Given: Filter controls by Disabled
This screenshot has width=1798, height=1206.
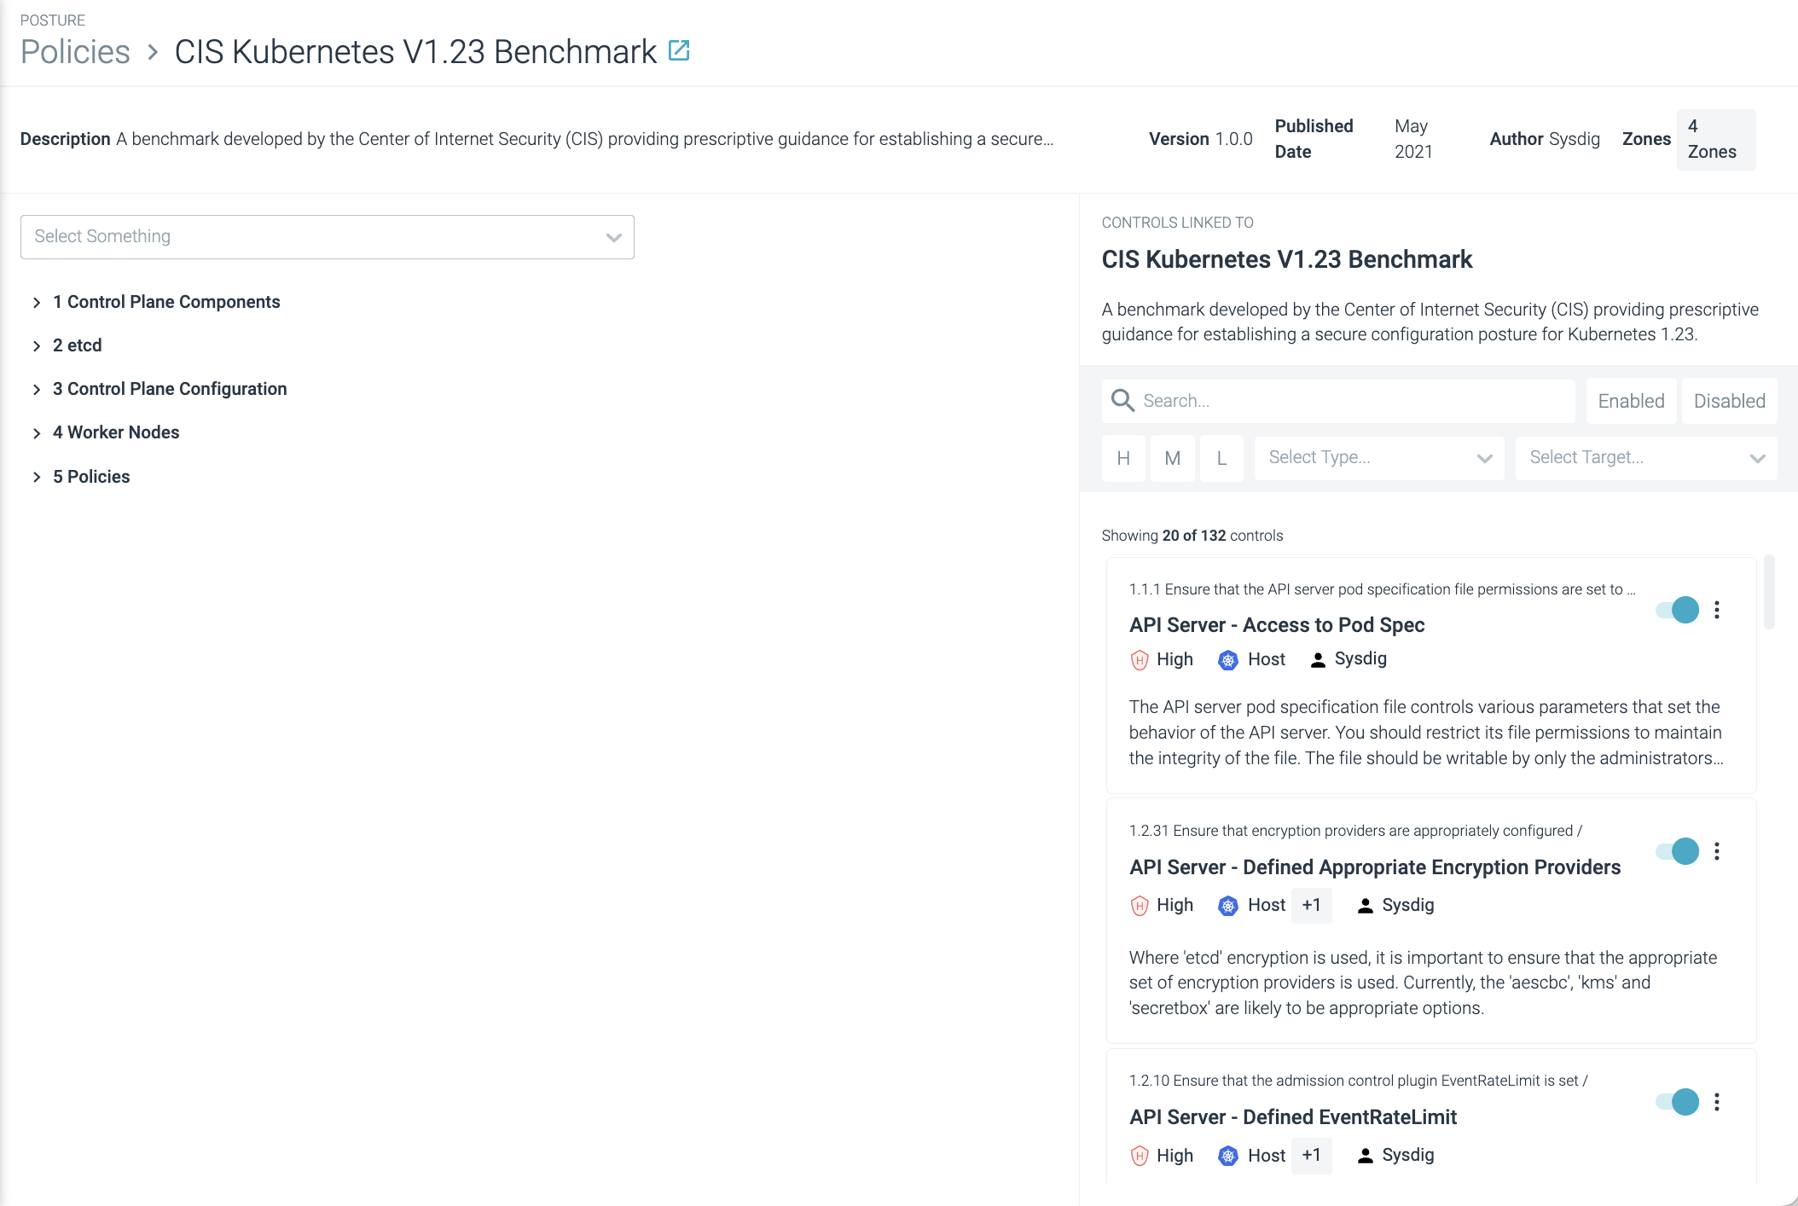Looking at the screenshot, I should coord(1730,401).
